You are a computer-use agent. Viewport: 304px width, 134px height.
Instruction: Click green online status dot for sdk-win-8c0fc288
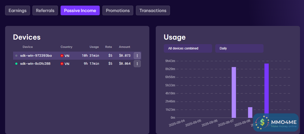(16, 64)
